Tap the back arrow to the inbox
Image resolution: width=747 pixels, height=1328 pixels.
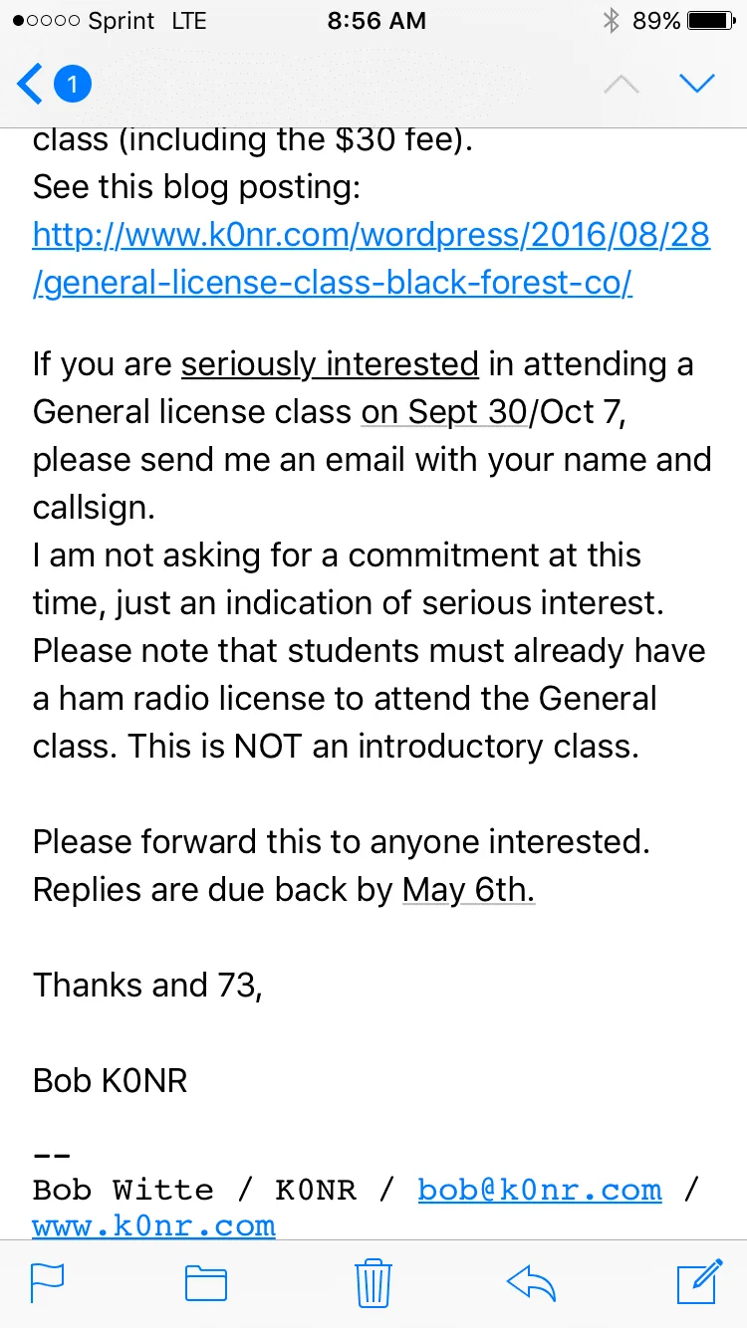pyautogui.click(x=30, y=84)
